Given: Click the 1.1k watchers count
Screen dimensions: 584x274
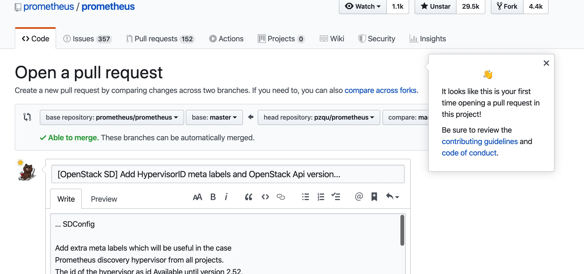Looking at the screenshot, I should (x=398, y=7).
